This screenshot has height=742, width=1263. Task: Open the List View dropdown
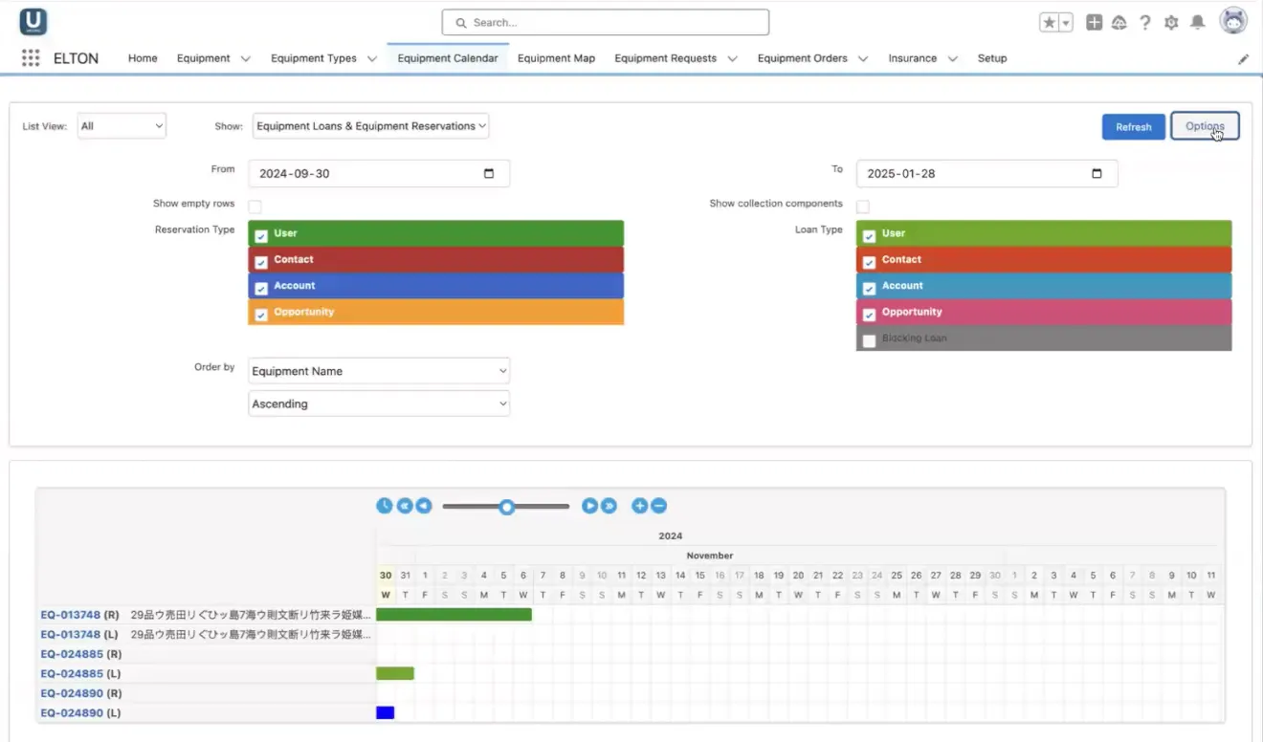tap(122, 126)
